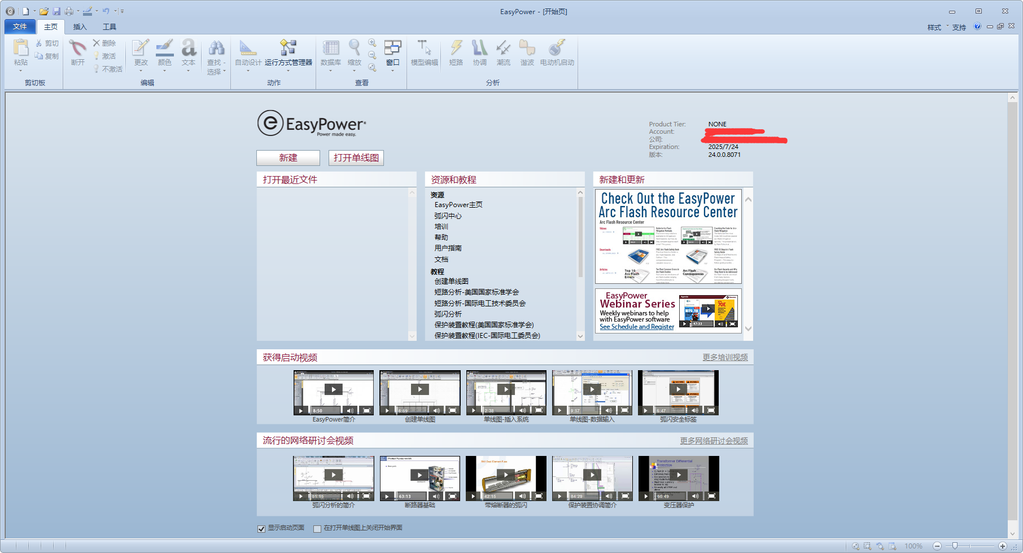
Task: Click See Schedule and Register link
Action: coord(637,327)
